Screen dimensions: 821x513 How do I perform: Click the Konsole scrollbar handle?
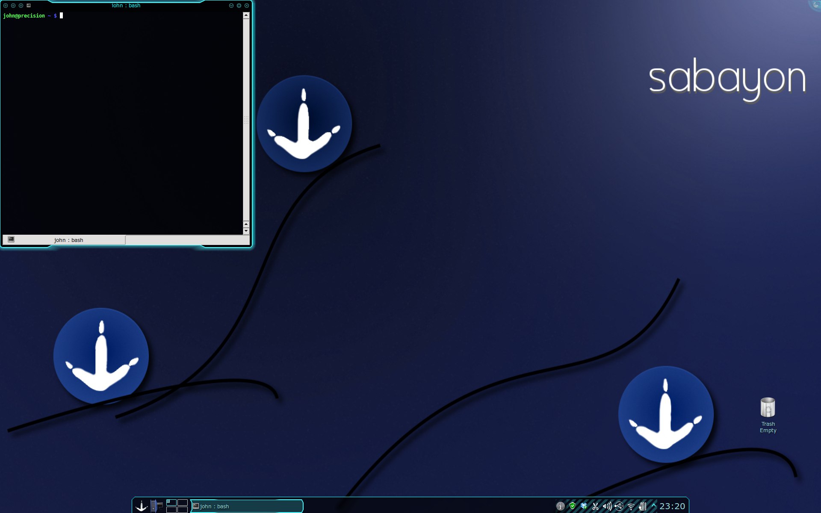pos(246,120)
